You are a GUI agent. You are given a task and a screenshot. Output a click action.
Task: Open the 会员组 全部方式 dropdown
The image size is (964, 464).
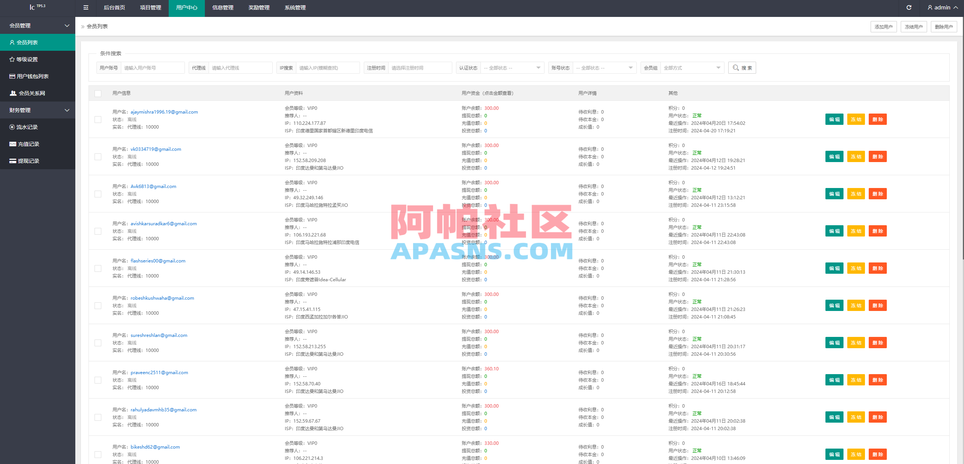692,68
